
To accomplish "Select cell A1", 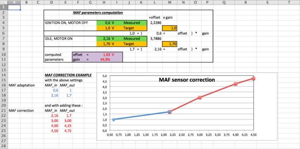I will 14,7.
